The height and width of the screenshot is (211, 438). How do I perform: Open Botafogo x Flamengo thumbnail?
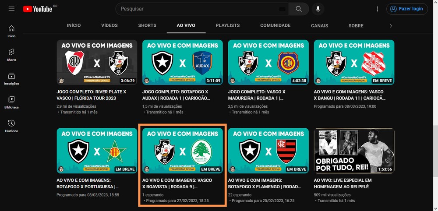268,151
